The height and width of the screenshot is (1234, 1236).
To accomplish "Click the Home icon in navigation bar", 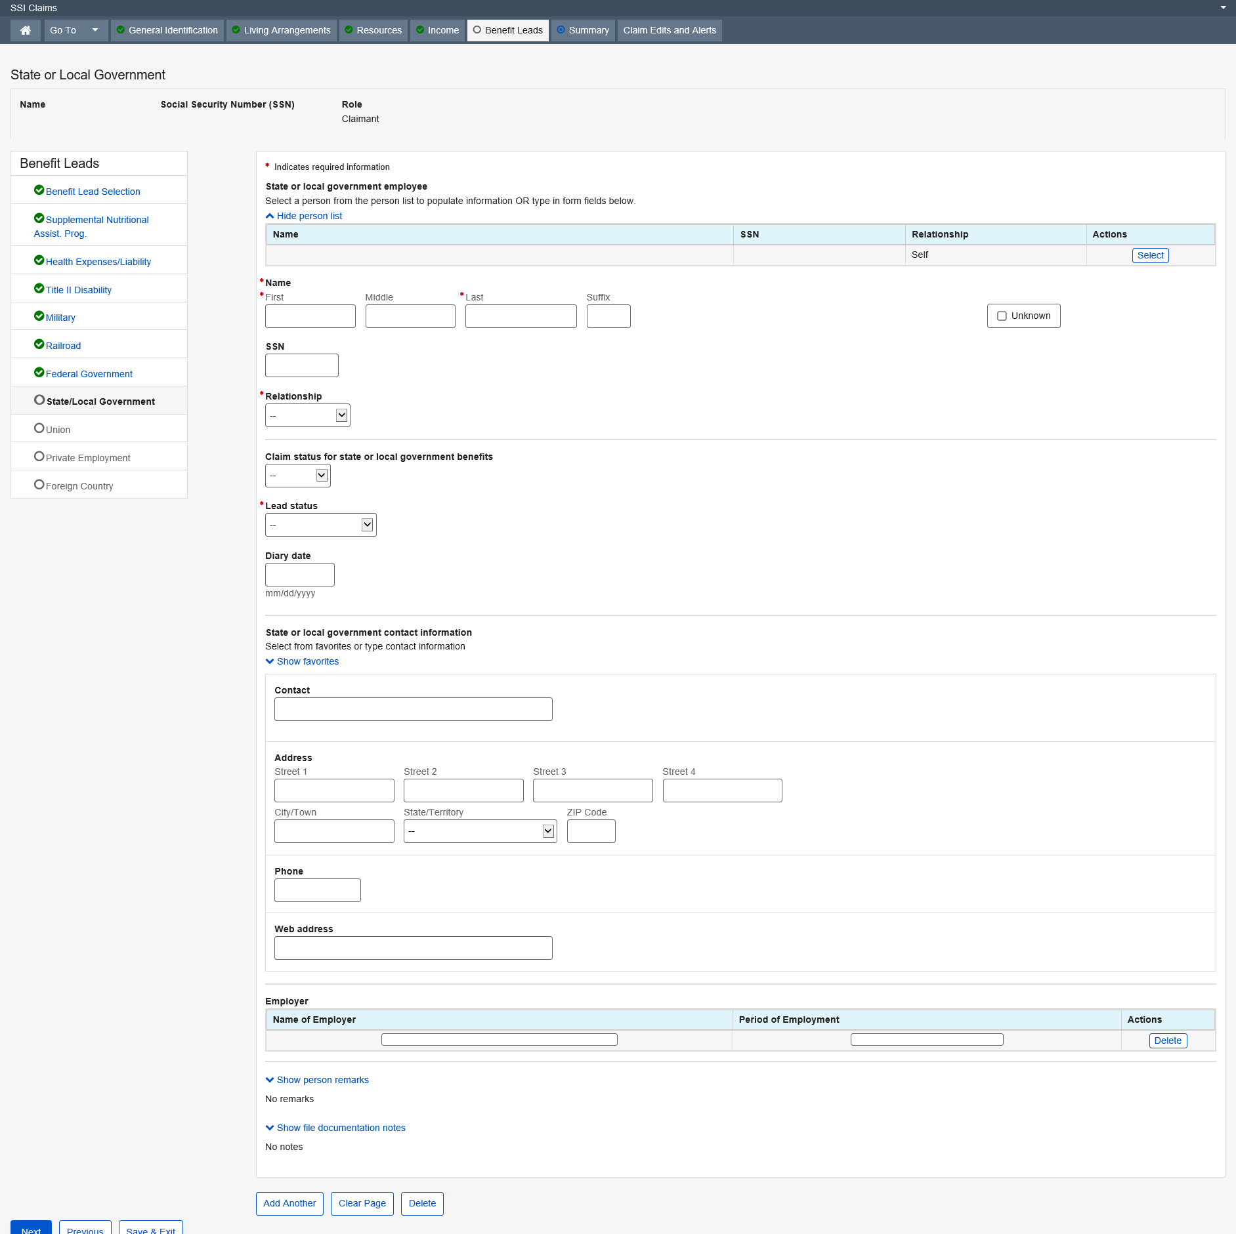I will (x=26, y=30).
